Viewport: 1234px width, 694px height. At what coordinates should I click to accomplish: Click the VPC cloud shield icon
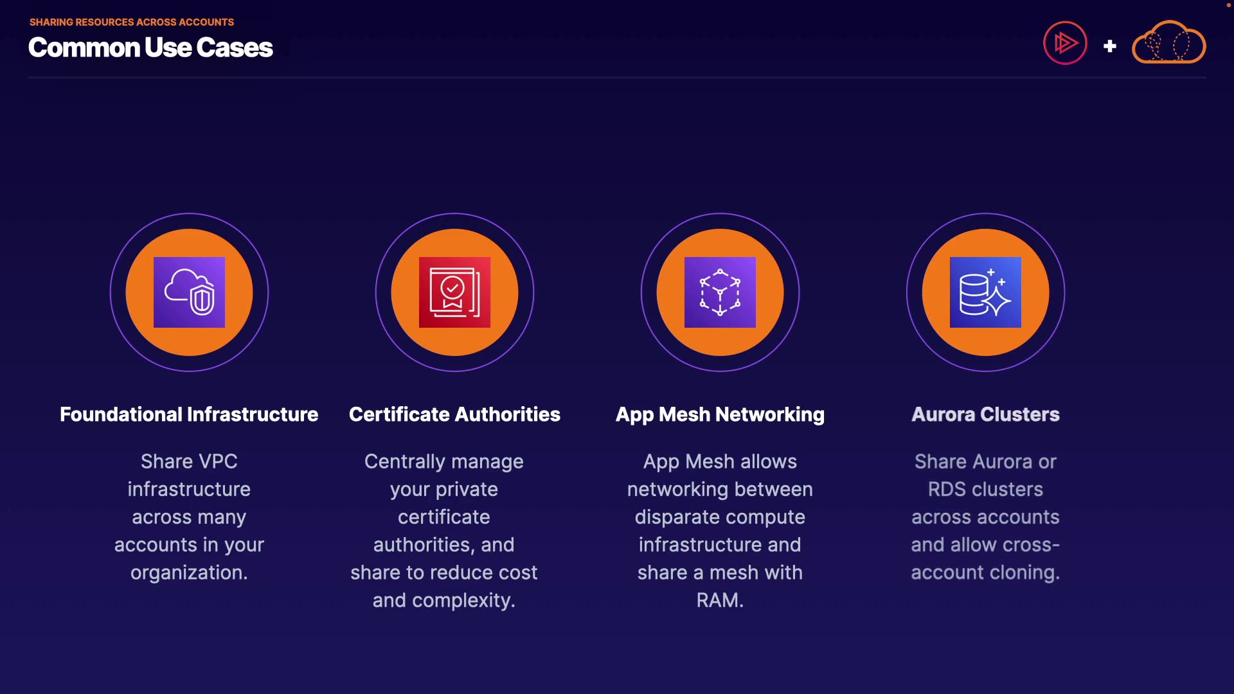[189, 292]
